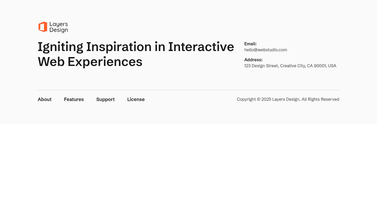Select the License footer link

136,99
